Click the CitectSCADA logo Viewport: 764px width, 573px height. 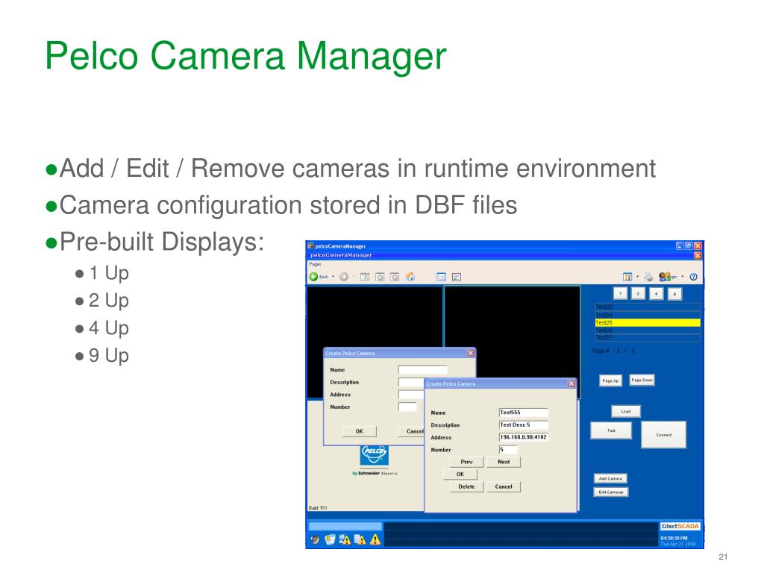coord(680,526)
